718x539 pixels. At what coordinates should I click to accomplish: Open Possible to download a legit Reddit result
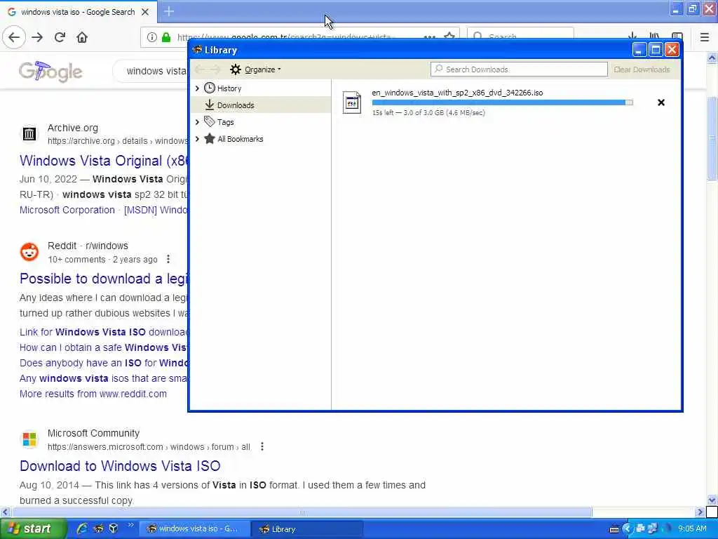tap(104, 279)
